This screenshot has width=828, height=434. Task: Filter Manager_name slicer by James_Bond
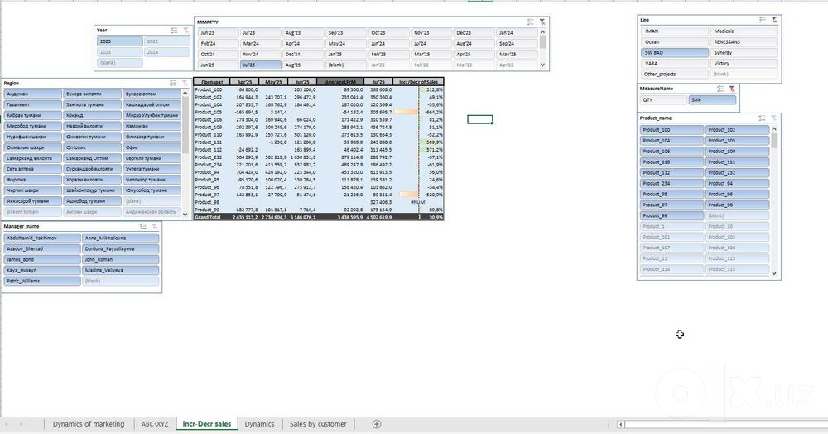coord(42,260)
